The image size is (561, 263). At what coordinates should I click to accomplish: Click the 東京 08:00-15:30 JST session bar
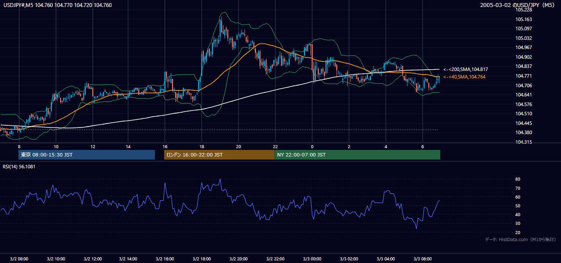87,155
